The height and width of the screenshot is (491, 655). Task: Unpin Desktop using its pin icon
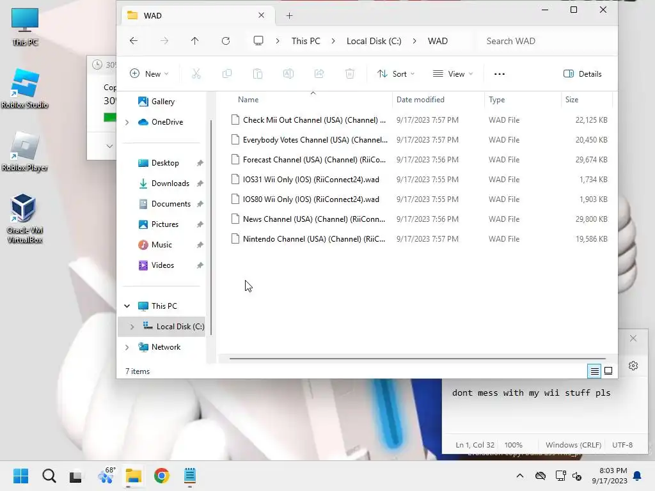(x=200, y=163)
